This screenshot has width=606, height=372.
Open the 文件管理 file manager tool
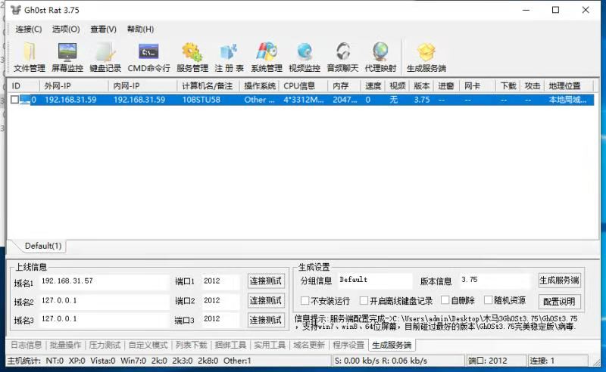click(x=30, y=57)
